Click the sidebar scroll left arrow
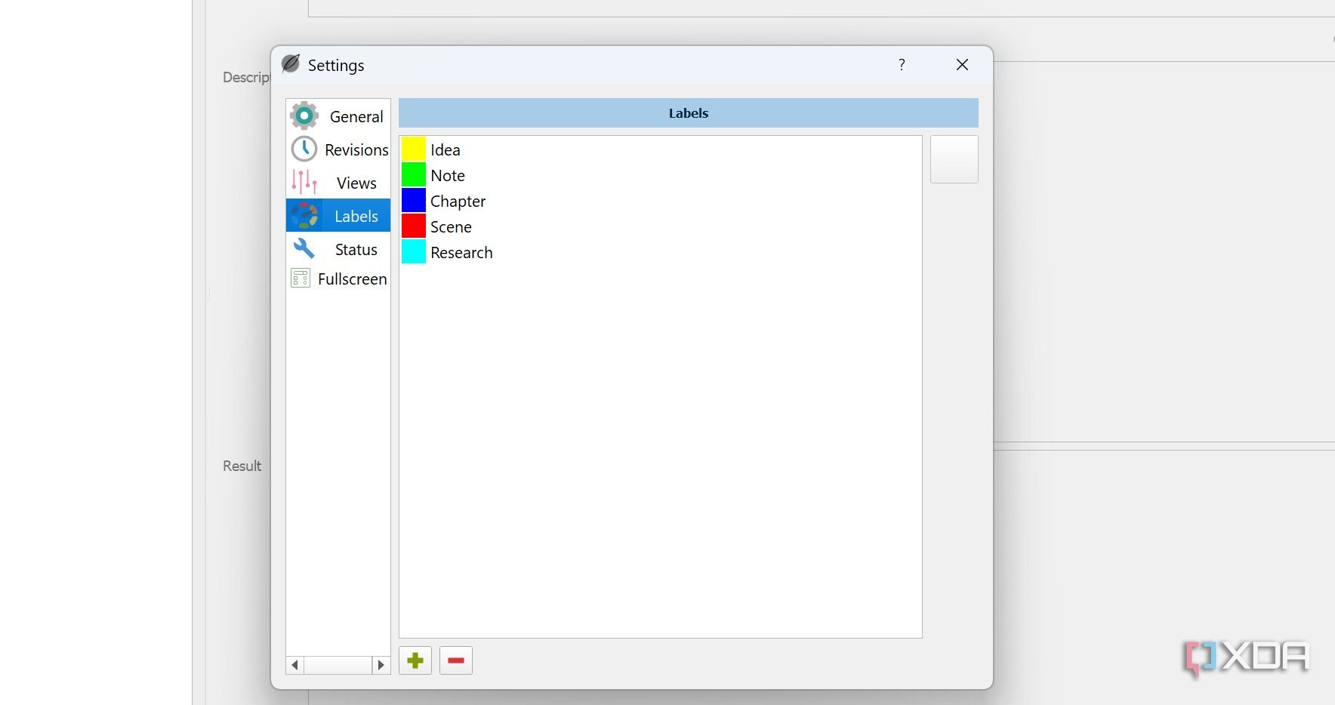This screenshot has width=1335, height=705. [295, 665]
